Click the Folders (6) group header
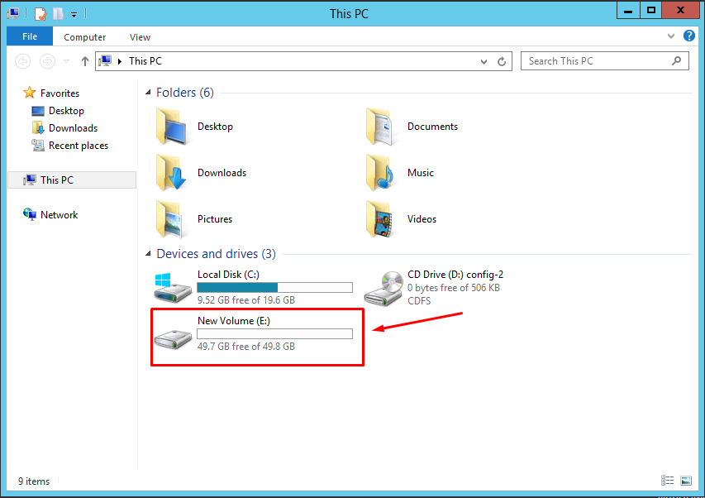705x498 pixels. [185, 92]
